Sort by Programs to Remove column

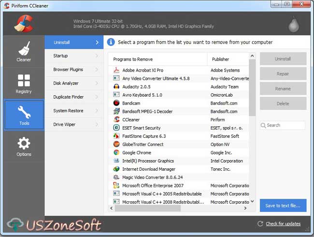tap(157, 59)
